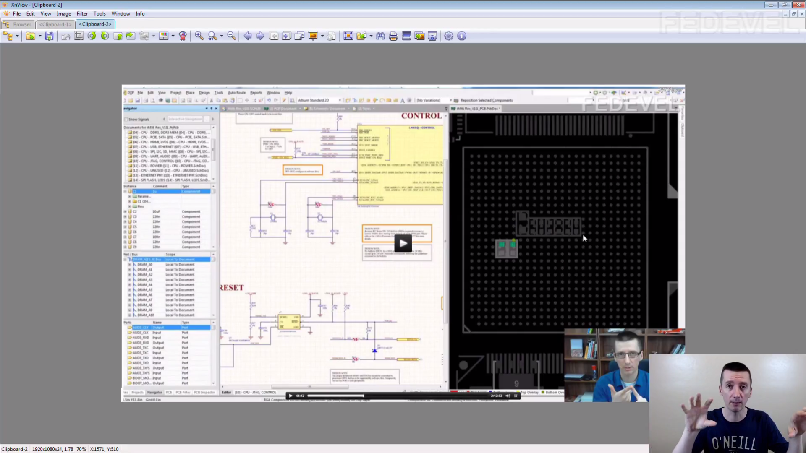Click the Zoom out magnifier icon
Viewport: 806px width, 453px height.
coord(231,36)
